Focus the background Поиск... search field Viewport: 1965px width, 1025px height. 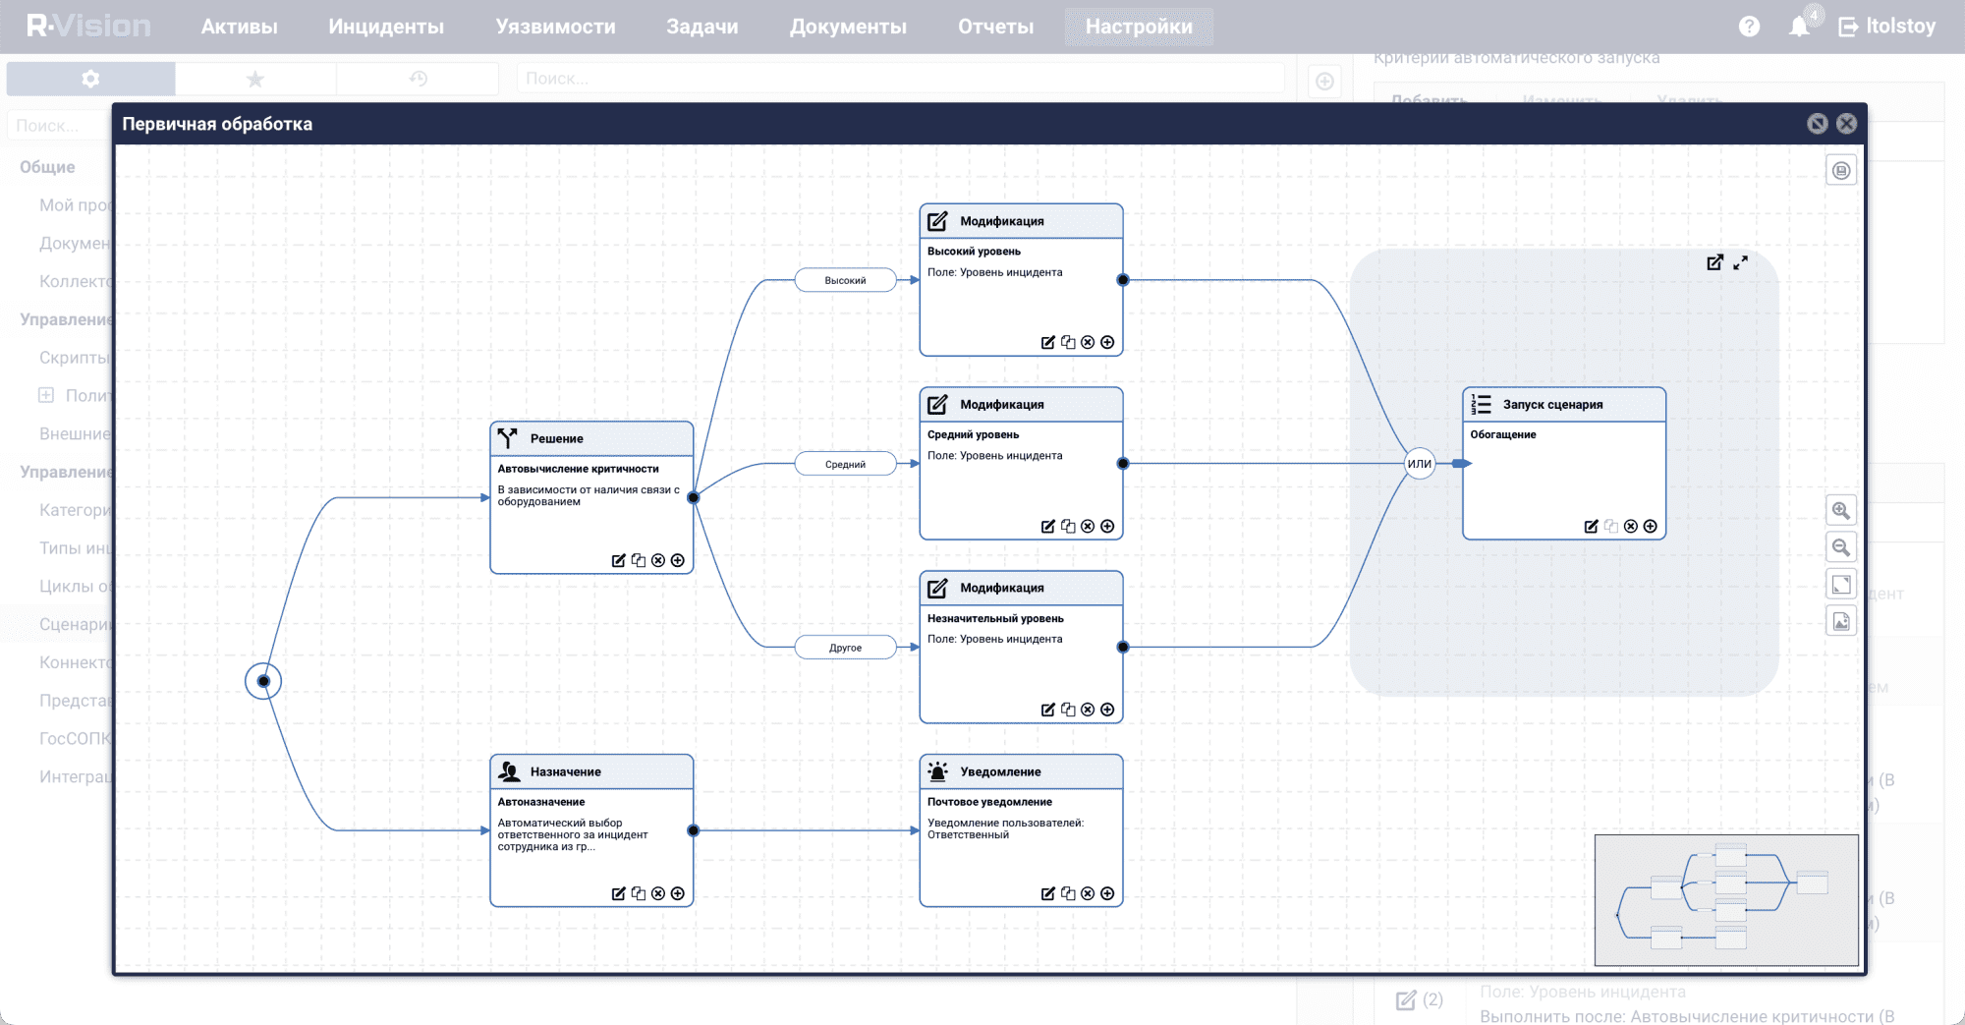tap(901, 79)
